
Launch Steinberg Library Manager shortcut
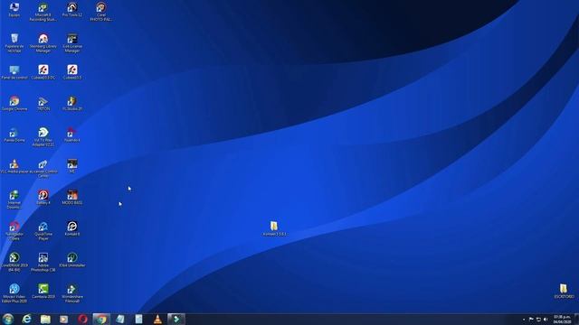43,42
